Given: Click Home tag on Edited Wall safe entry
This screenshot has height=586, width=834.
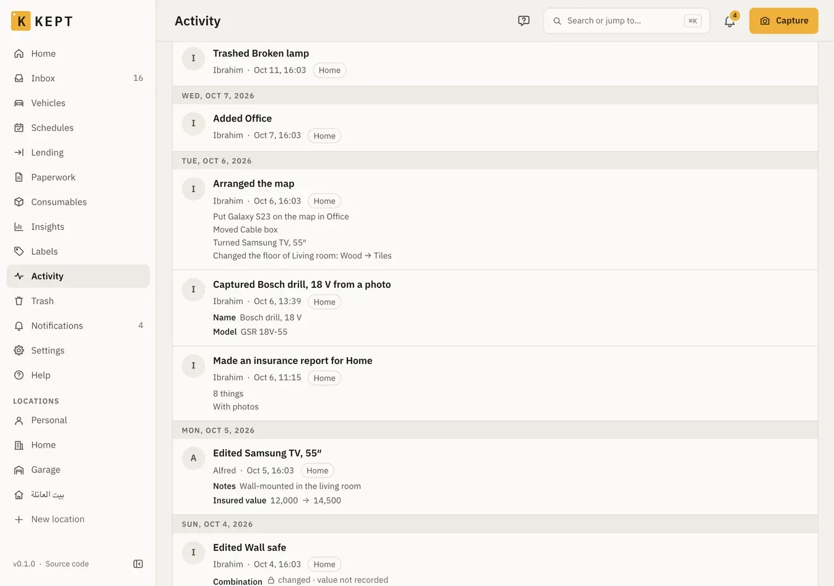Looking at the screenshot, I should [325, 564].
